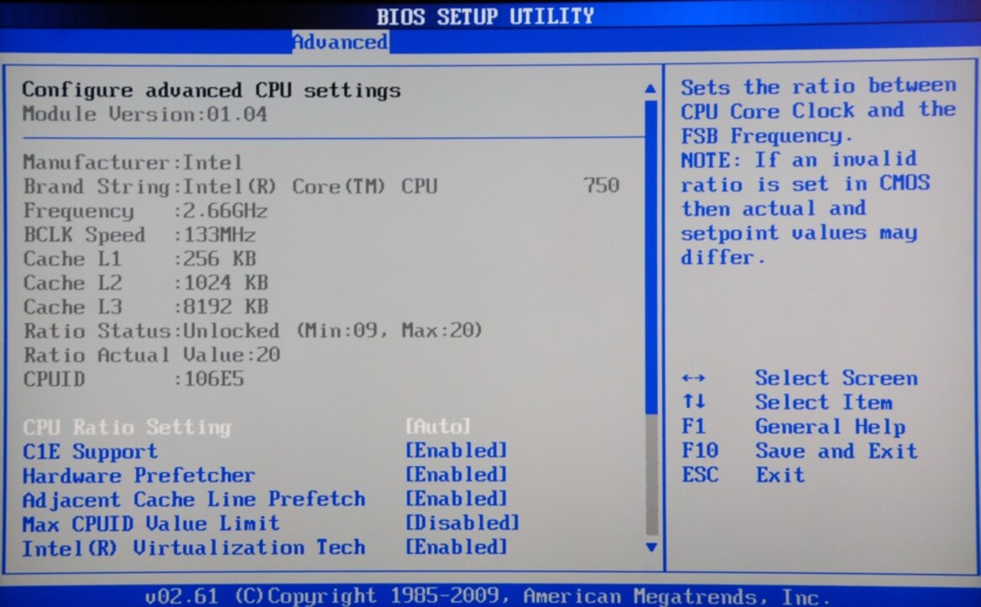
Task: Click the left-right arrows Select Screen icon
Action: tap(693, 378)
